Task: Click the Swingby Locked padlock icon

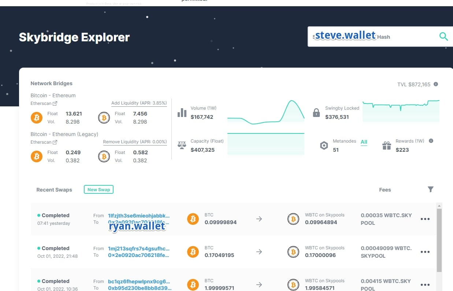Action: click(x=316, y=112)
